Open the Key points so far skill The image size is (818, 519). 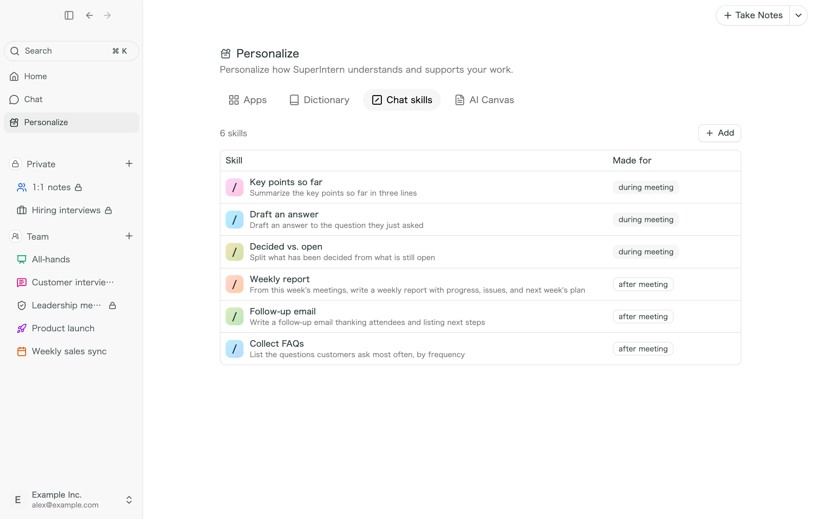coord(480,187)
